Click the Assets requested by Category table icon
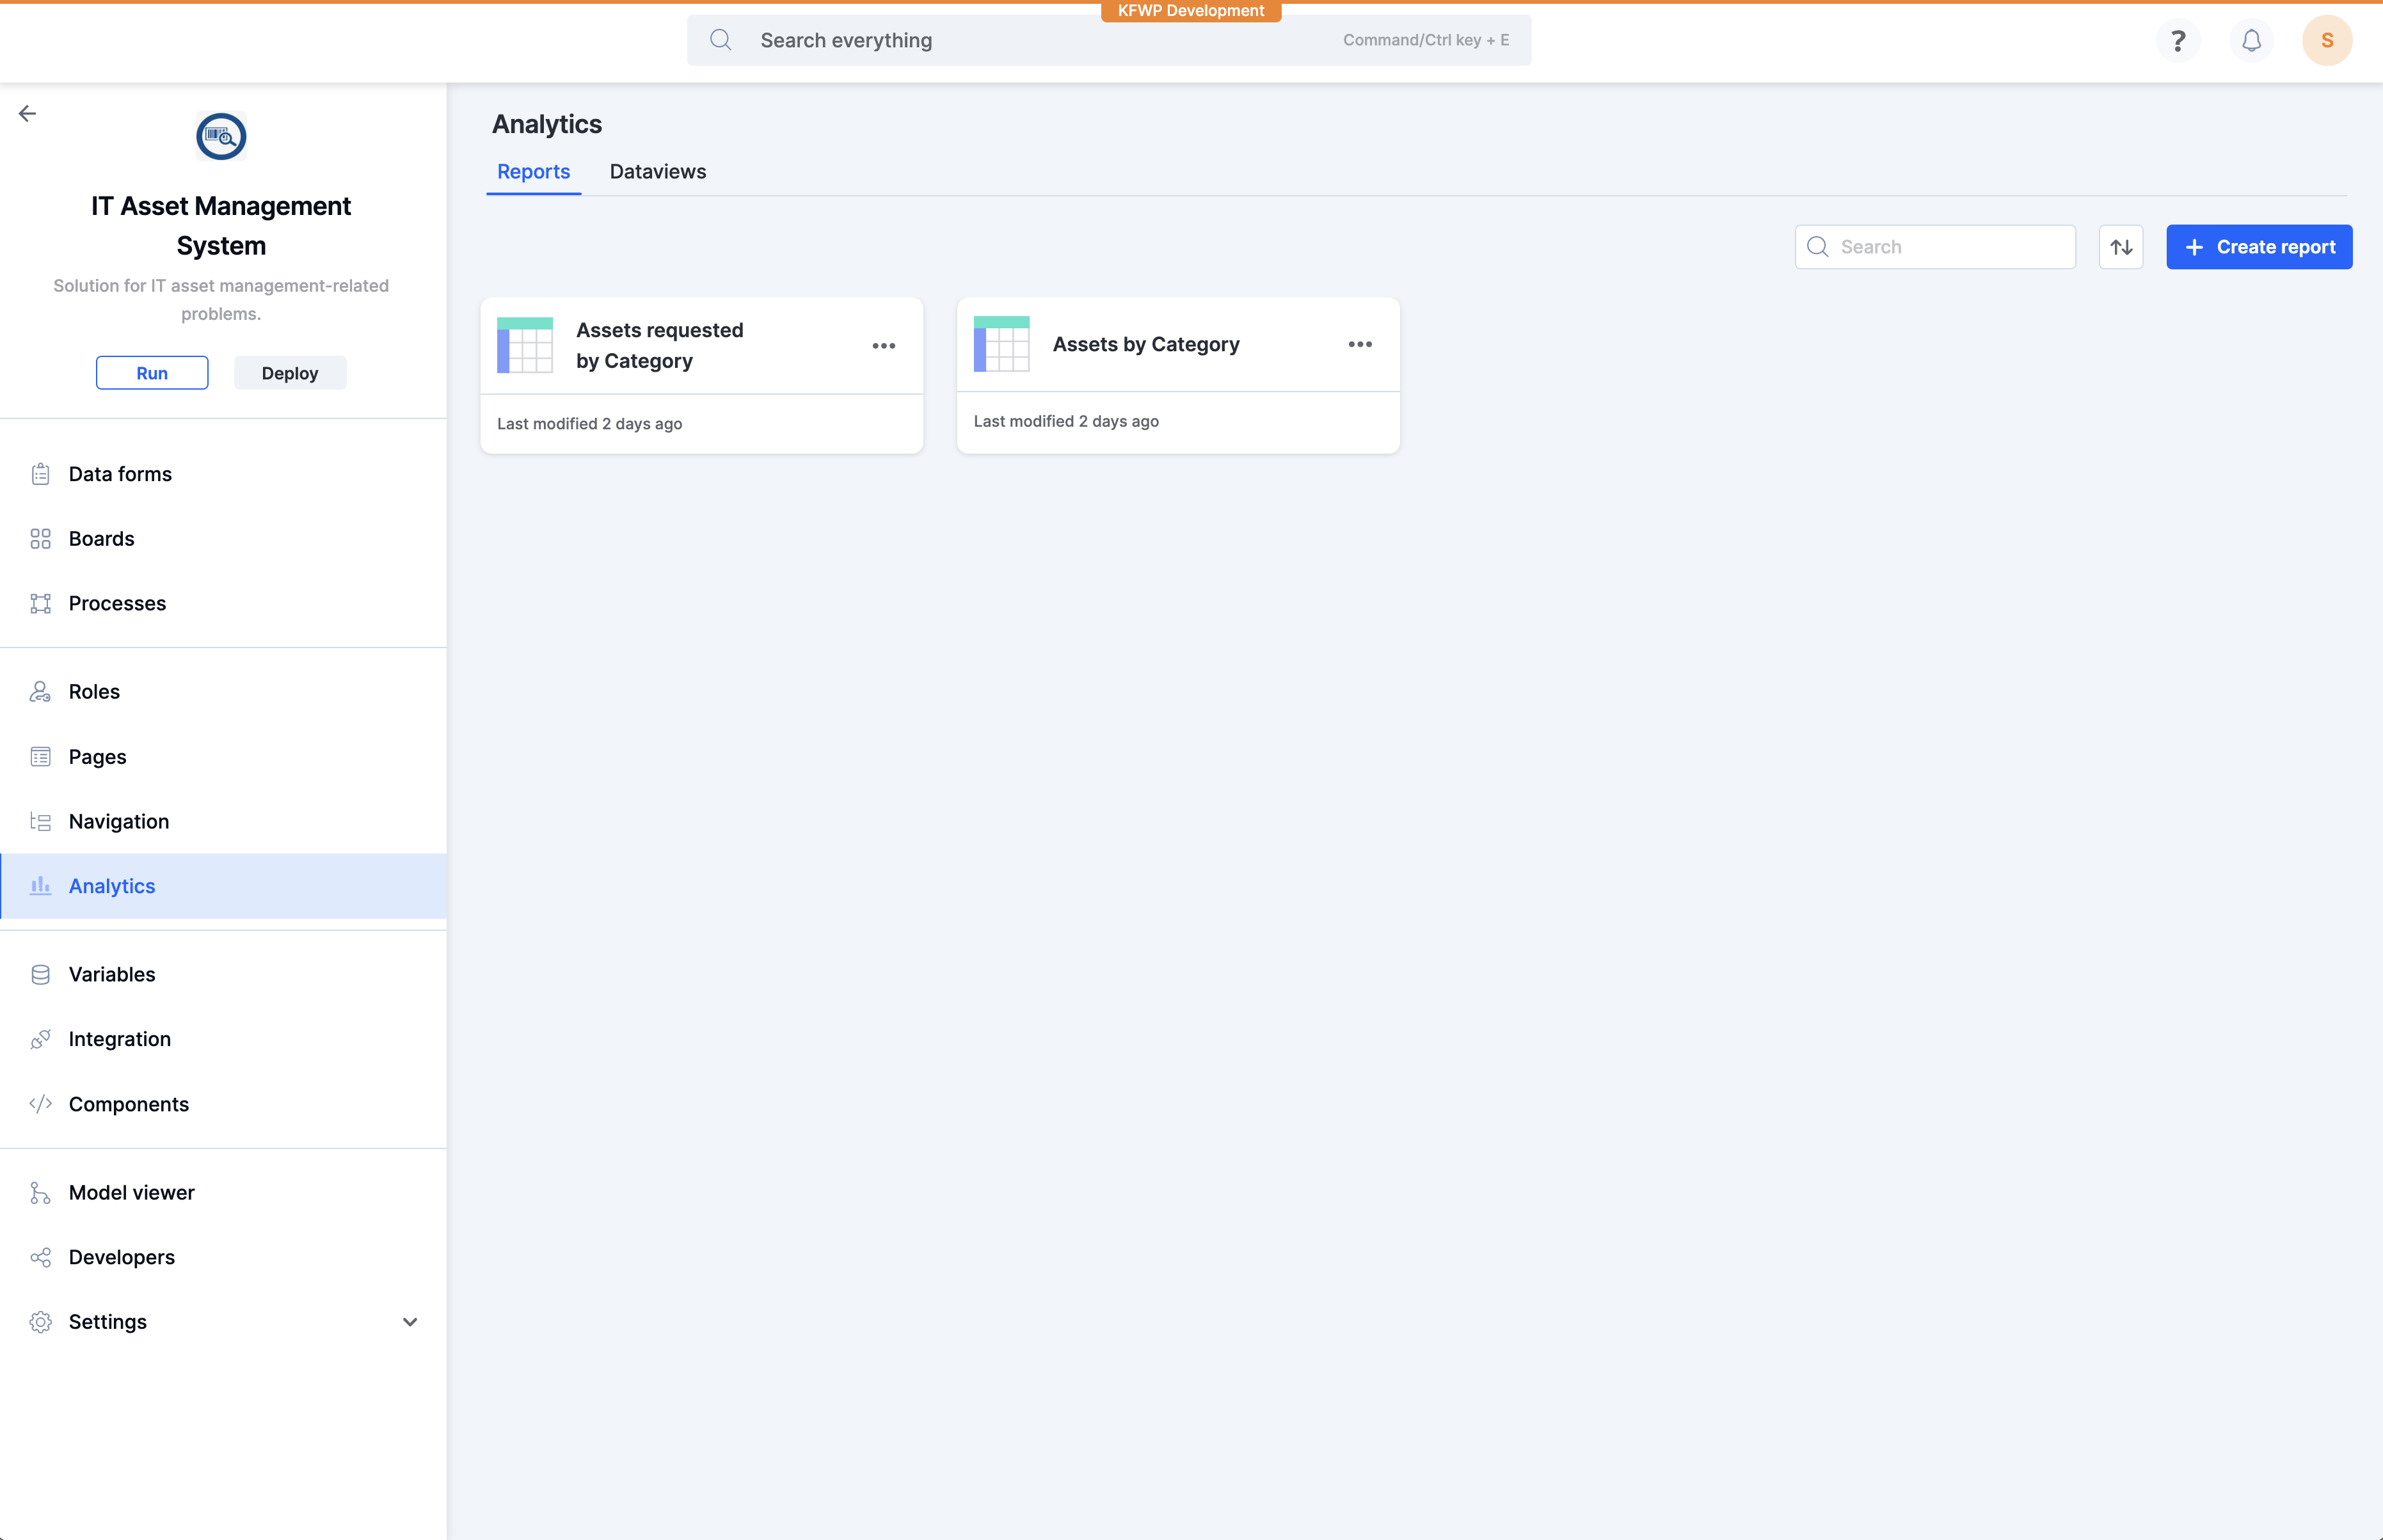Image resolution: width=2383 pixels, height=1540 pixels. coord(525,345)
